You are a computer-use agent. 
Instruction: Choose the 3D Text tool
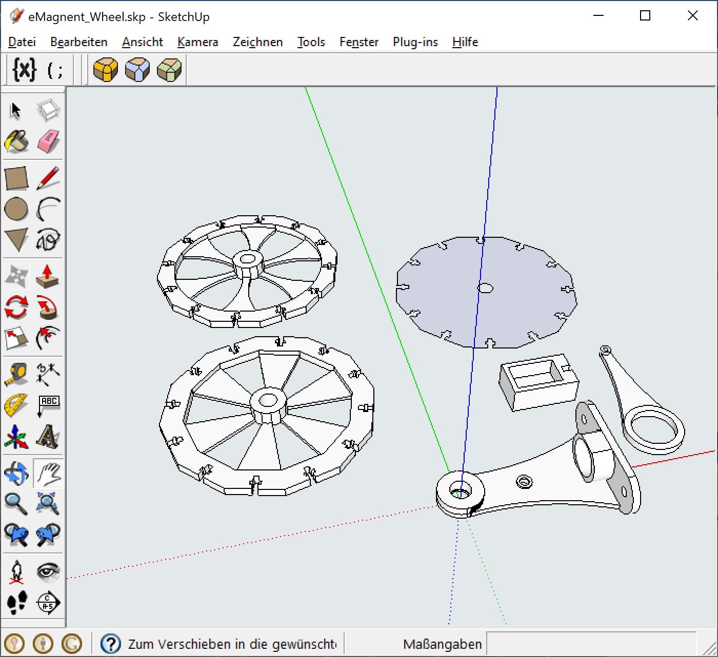(x=48, y=437)
